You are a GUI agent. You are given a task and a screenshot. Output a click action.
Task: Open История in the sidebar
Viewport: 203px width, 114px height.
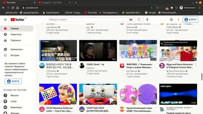click(x=16, y=55)
